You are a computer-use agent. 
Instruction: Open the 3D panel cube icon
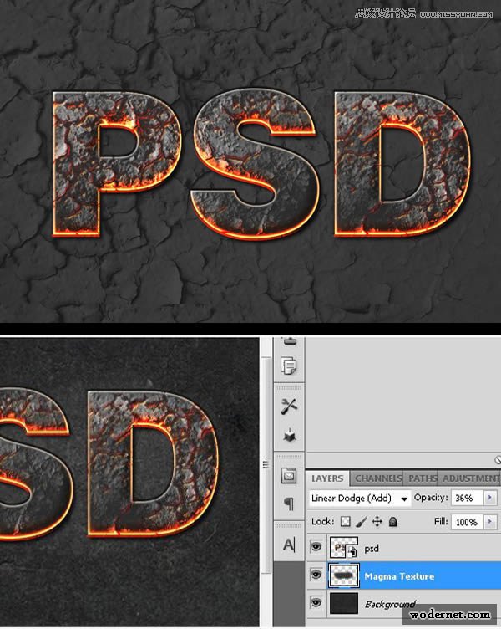pyautogui.click(x=289, y=435)
